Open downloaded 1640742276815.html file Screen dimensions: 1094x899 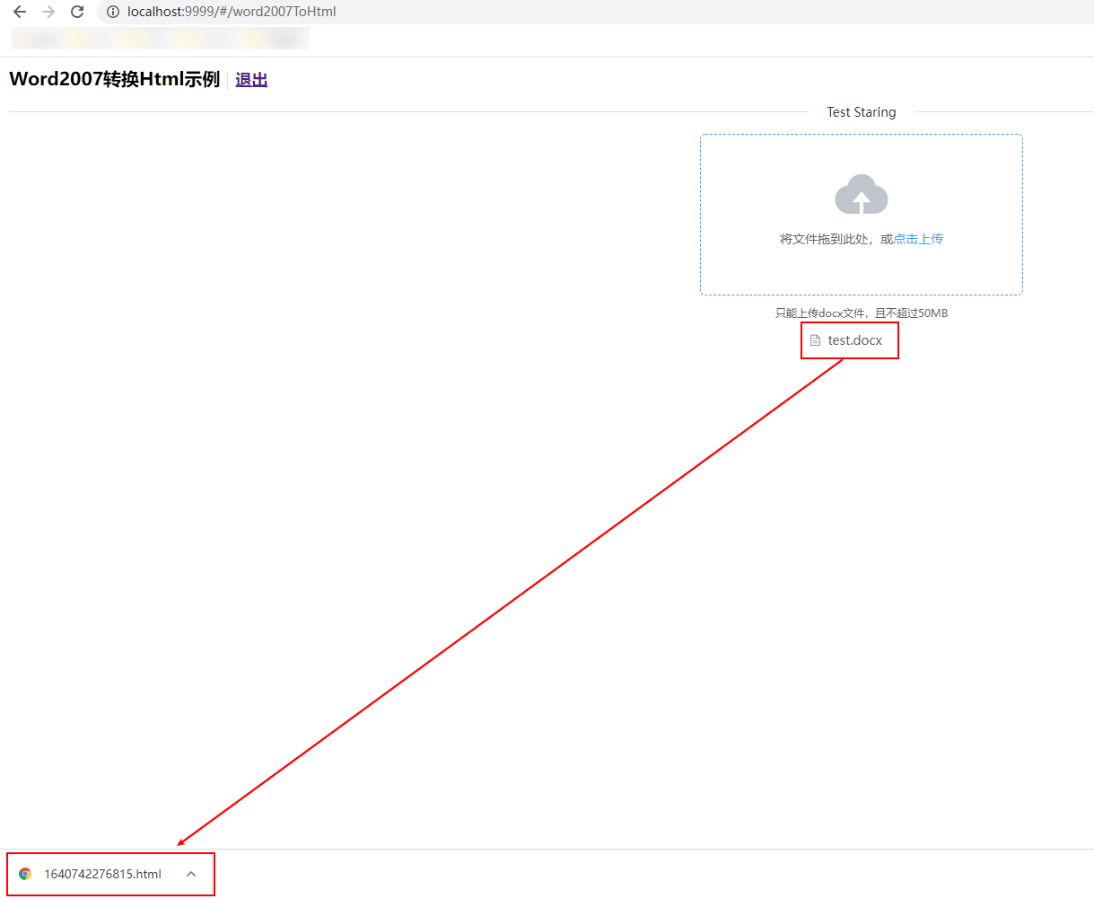(x=102, y=874)
